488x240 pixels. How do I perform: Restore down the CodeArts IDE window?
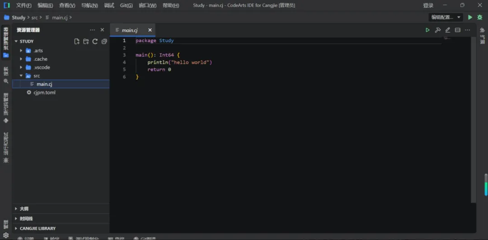[463, 5]
